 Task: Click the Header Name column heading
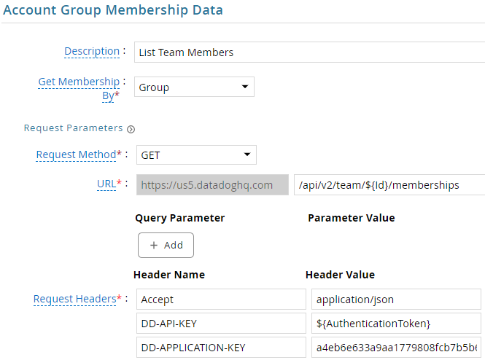[169, 275]
